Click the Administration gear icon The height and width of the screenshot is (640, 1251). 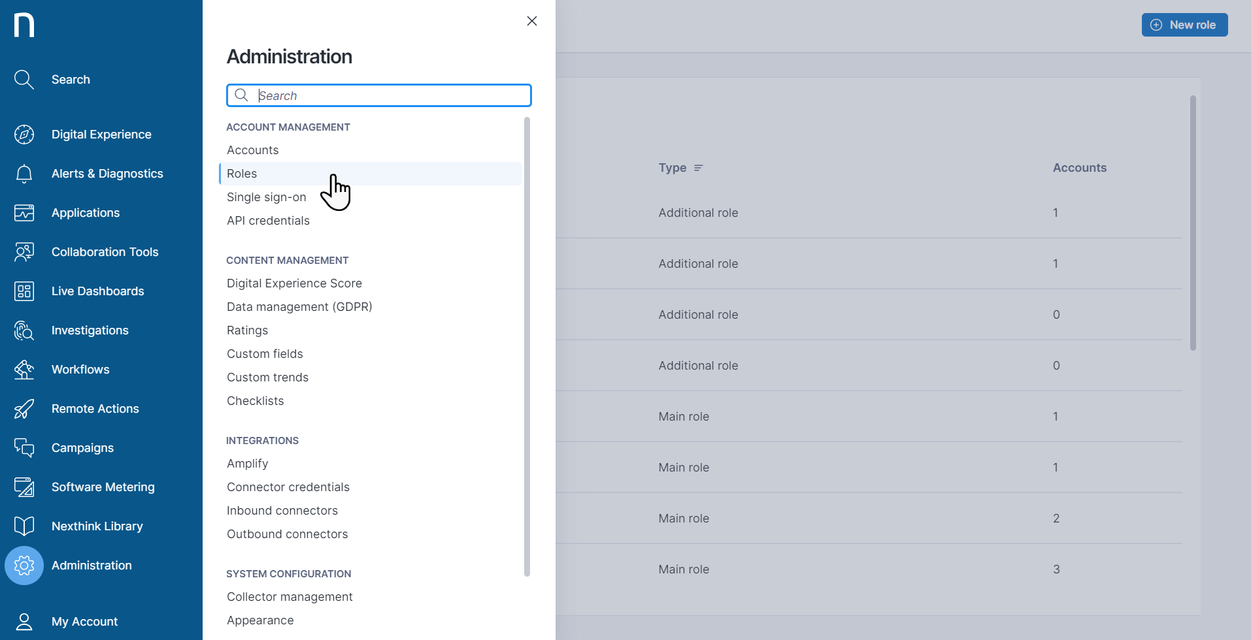click(24, 565)
